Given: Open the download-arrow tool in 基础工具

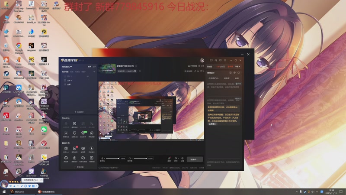Looking at the screenshot, I should [x=92, y=149].
